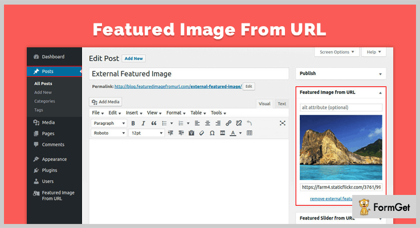Remove link with the unlink icon
This screenshot has width=420, height=228.
pyautogui.click(x=239, y=123)
